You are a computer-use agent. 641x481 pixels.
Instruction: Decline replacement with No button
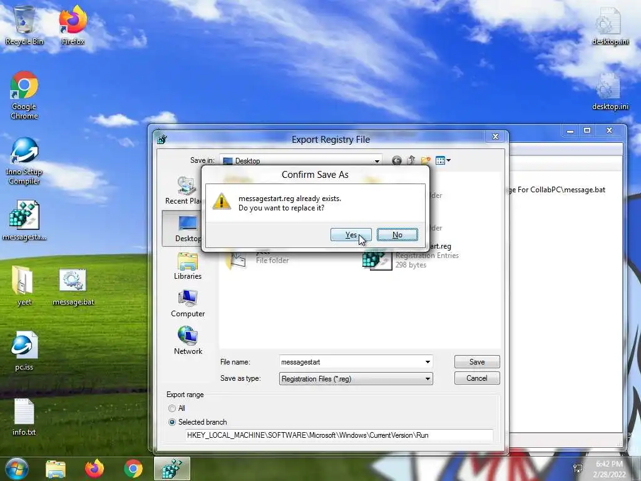[x=397, y=235]
